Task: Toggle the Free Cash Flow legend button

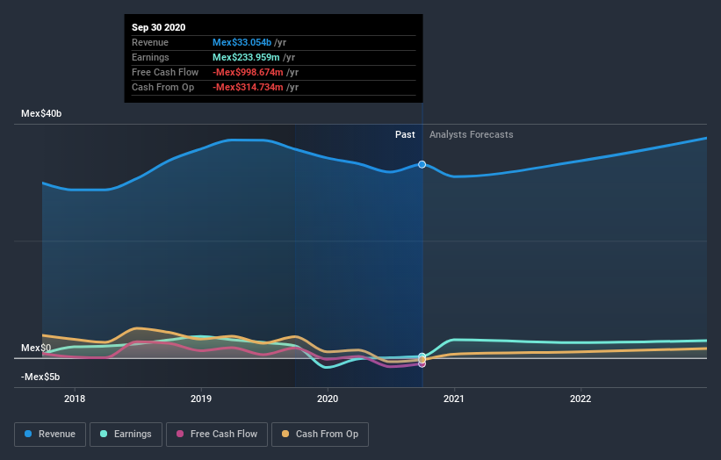Action: point(217,435)
